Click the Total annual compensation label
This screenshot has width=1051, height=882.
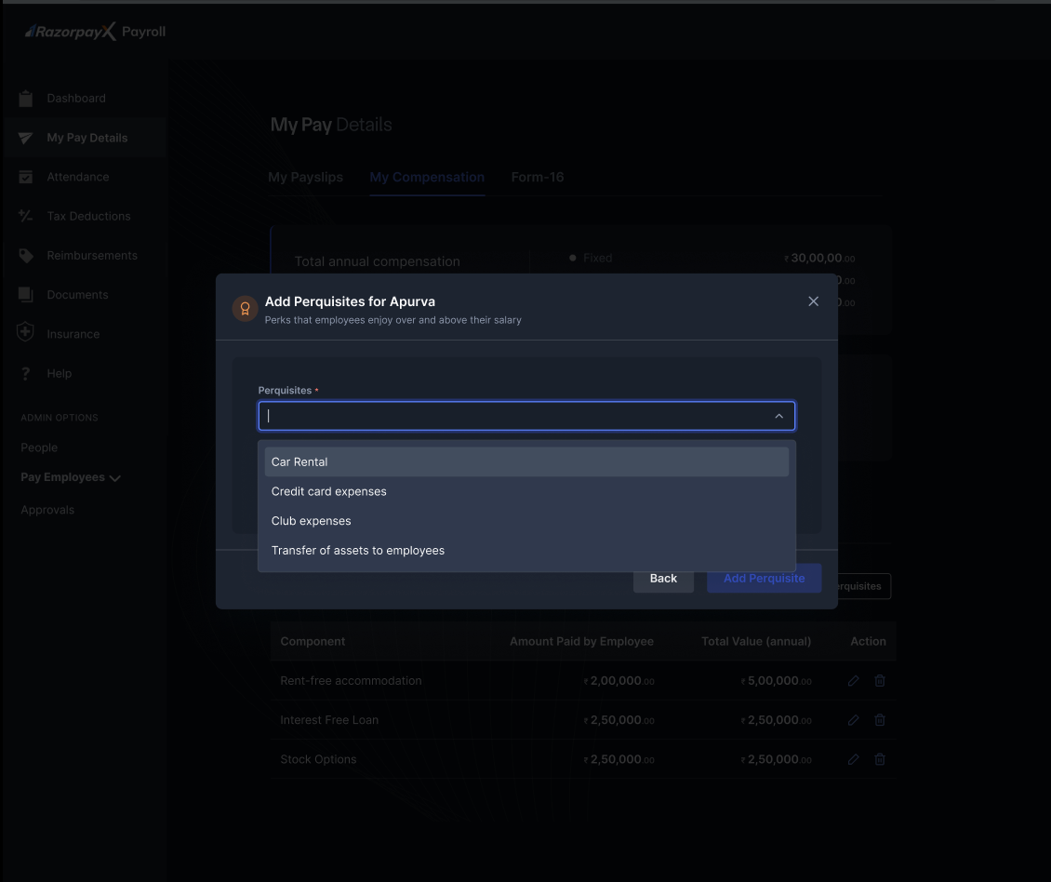tap(378, 261)
